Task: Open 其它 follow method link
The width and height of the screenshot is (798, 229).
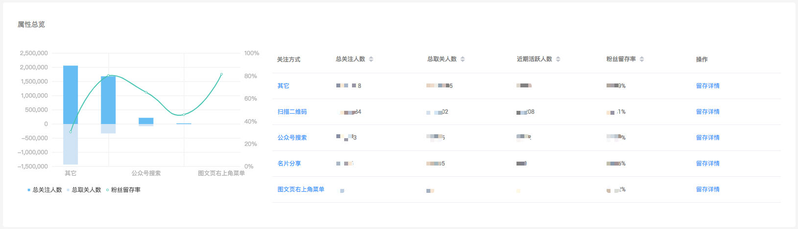Action: click(283, 86)
